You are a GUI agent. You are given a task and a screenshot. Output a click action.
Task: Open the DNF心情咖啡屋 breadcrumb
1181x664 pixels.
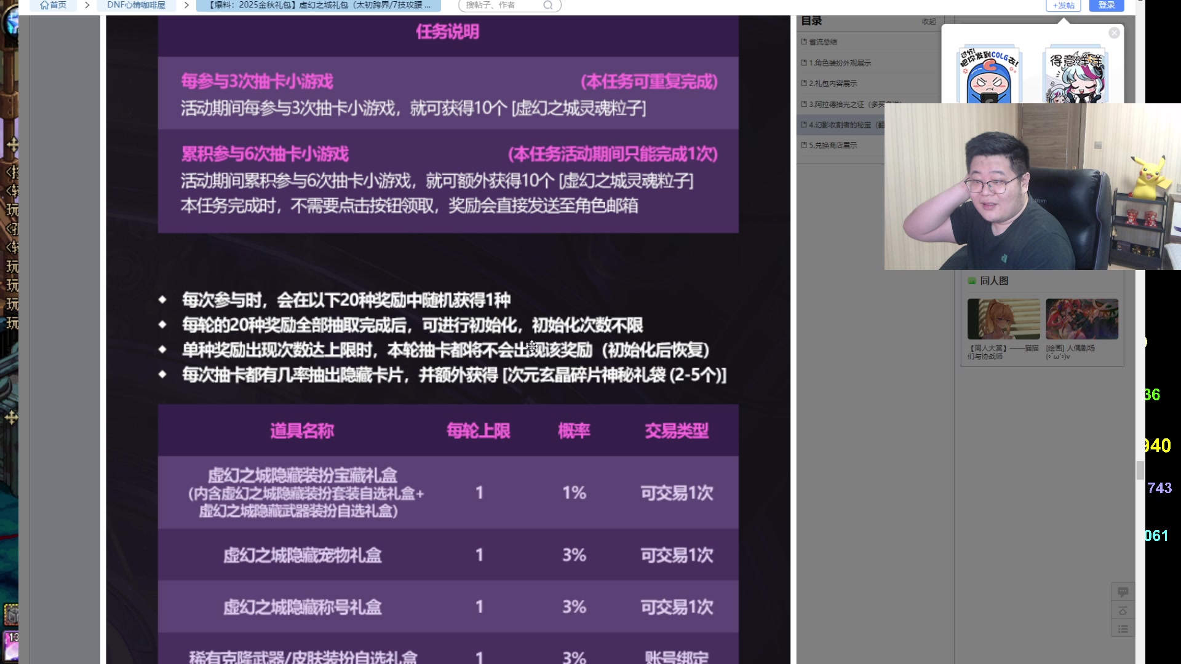point(136,5)
